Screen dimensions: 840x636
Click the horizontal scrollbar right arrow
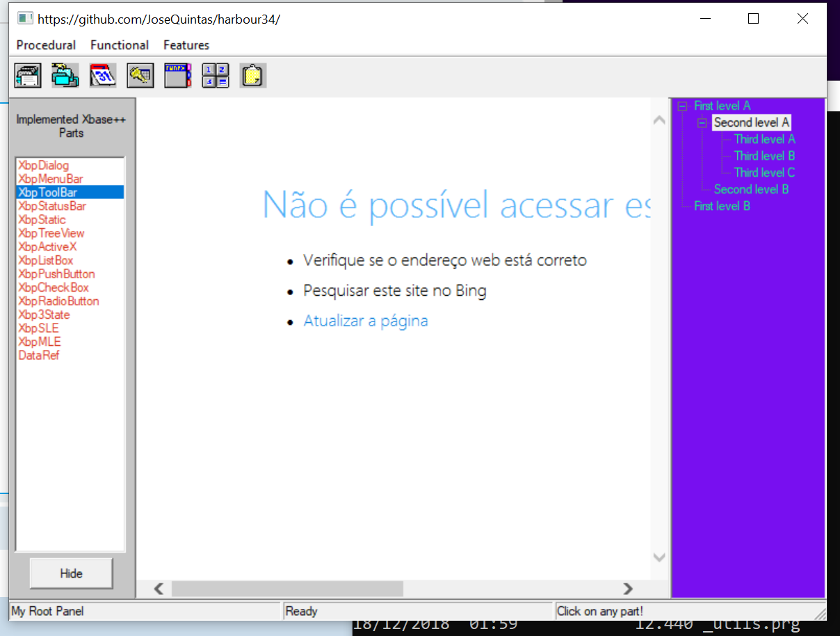pyautogui.click(x=628, y=589)
